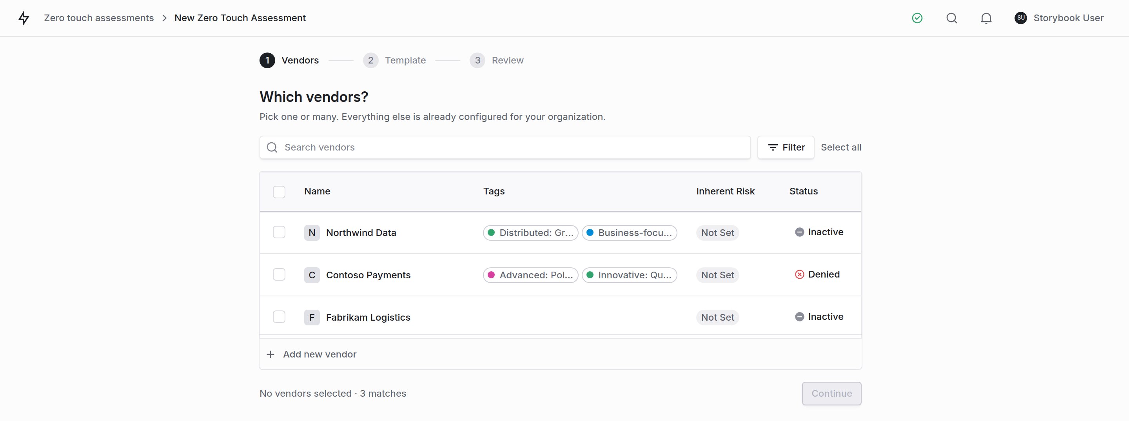Check the Northwind Data row checkbox
Screen dimensions: 1129x421
pyautogui.click(x=279, y=232)
